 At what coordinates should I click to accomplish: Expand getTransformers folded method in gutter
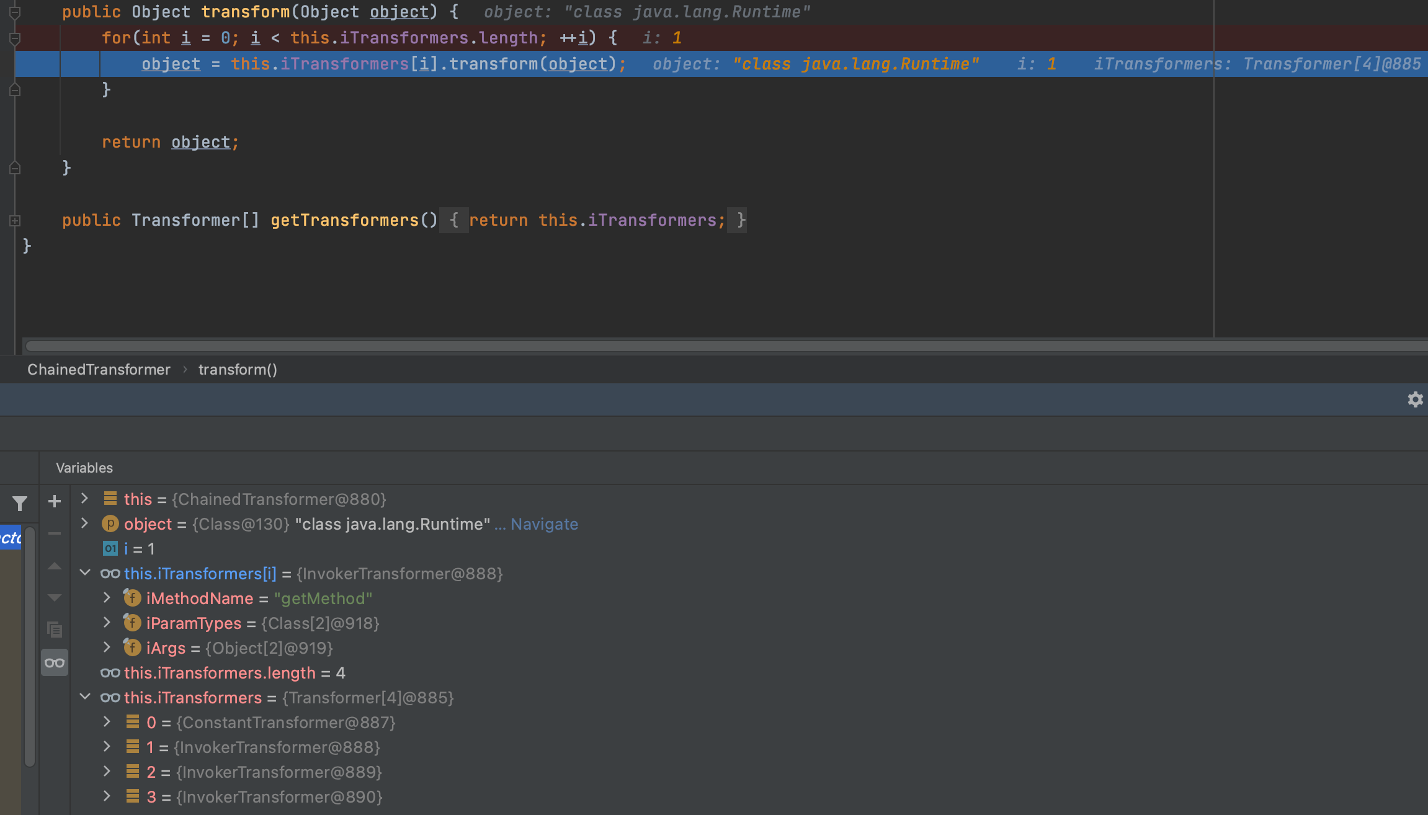(15, 220)
